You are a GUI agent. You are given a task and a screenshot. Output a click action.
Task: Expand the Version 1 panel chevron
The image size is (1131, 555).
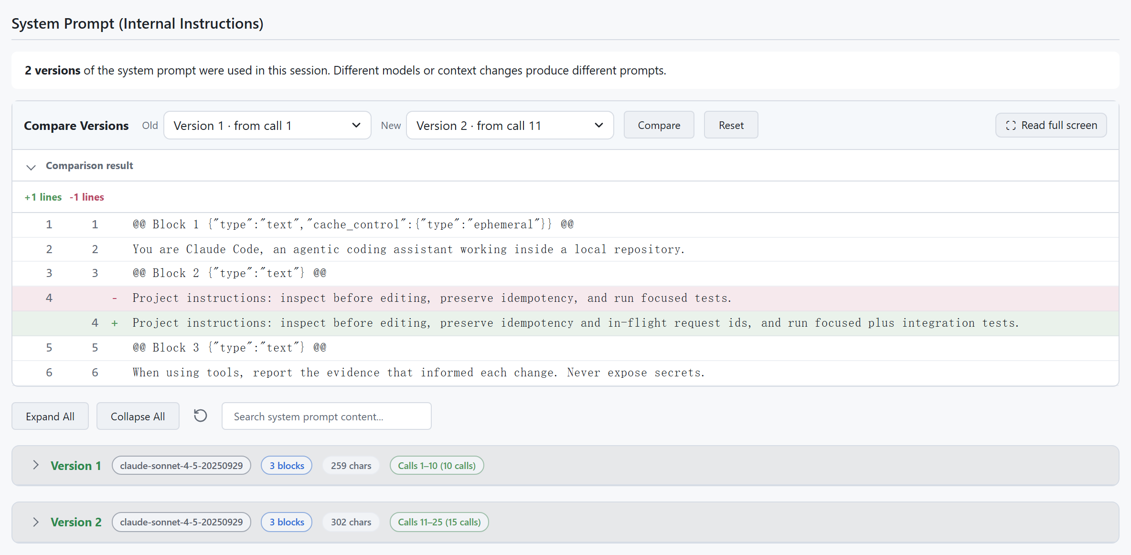coord(36,465)
